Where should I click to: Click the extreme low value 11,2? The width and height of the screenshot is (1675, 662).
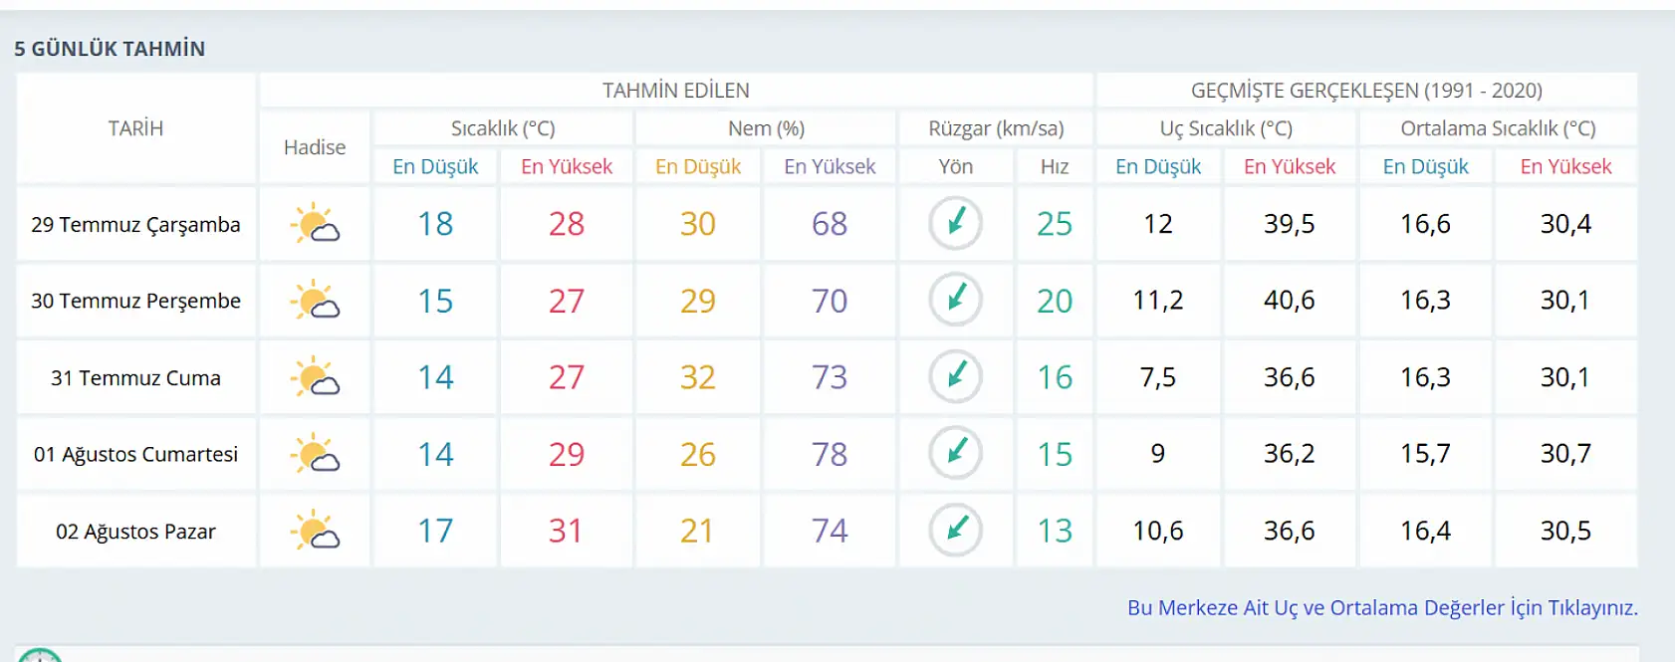pyautogui.click(x=1158, y=300)
